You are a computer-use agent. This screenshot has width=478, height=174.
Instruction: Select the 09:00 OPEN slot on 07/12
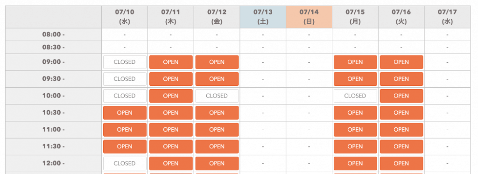[x=217, y=62]
